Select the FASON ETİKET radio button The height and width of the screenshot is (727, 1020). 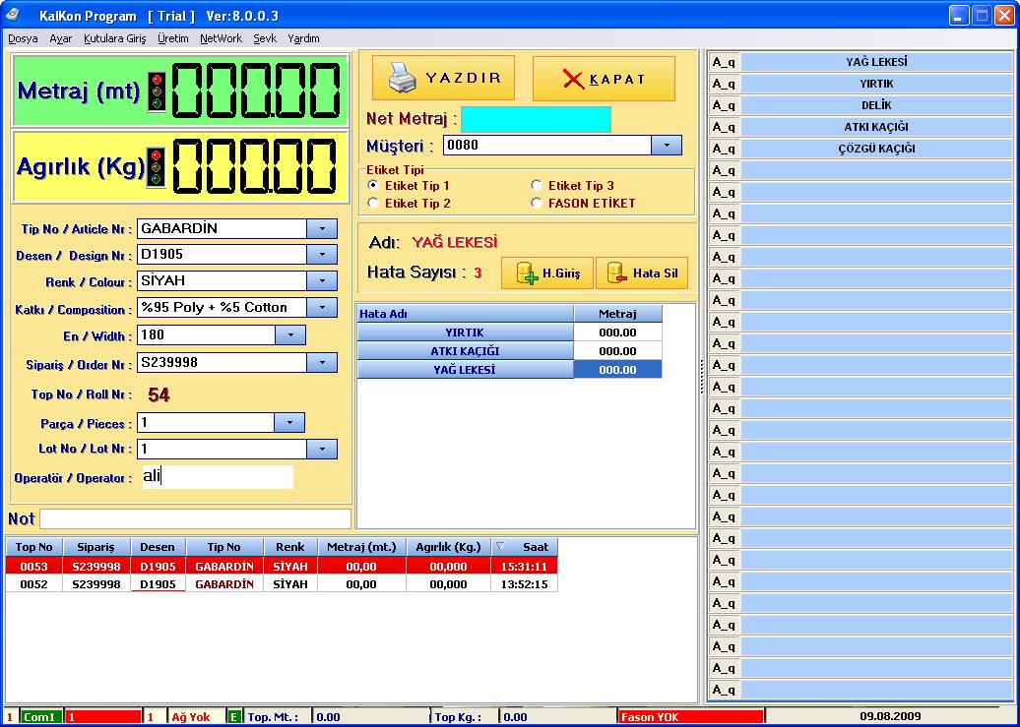coord(537,203)
